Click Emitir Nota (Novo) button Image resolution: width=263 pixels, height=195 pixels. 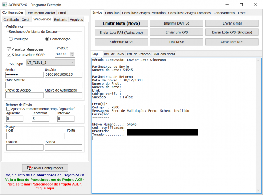tap(121, 23)
